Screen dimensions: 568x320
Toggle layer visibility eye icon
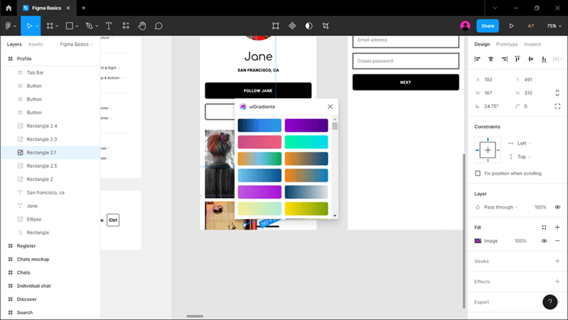point(558,207)
